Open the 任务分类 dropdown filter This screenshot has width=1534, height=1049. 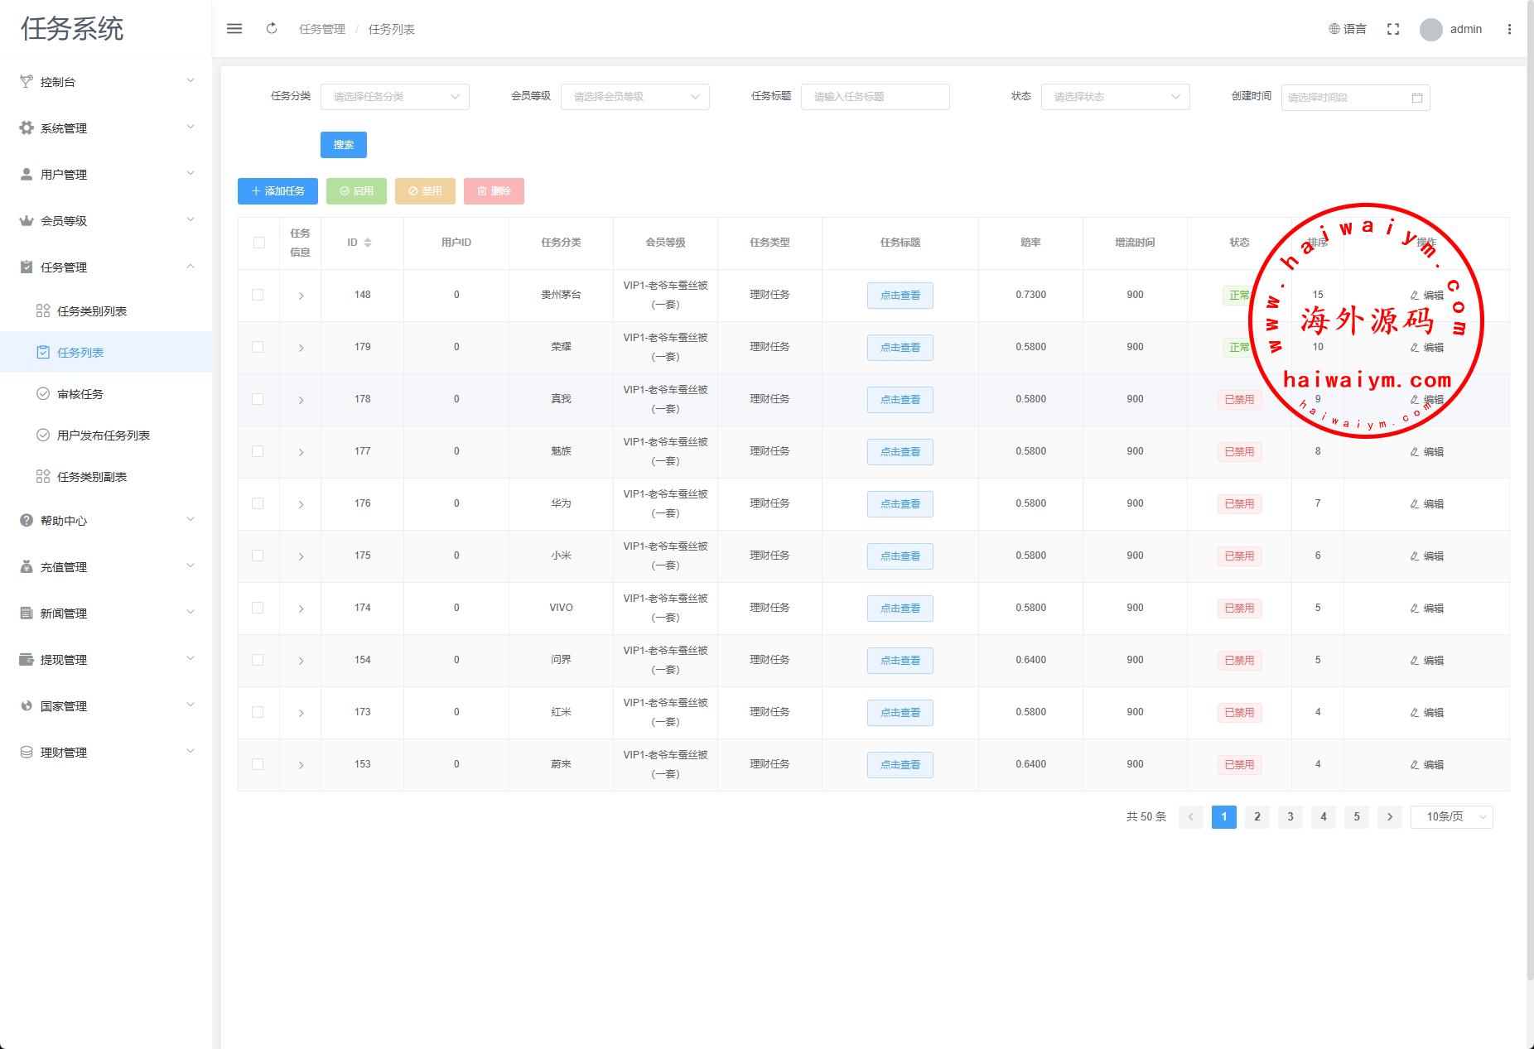point(394,97)
